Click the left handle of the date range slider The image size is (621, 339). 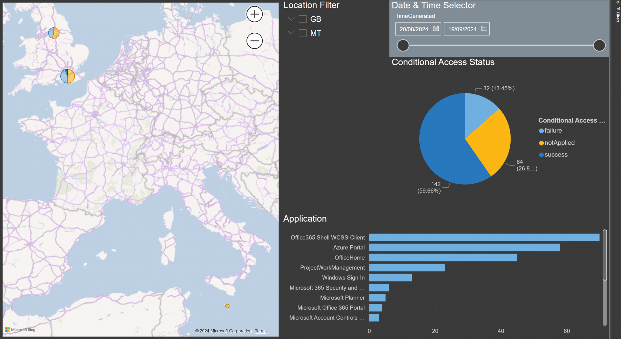coord(403,45)
